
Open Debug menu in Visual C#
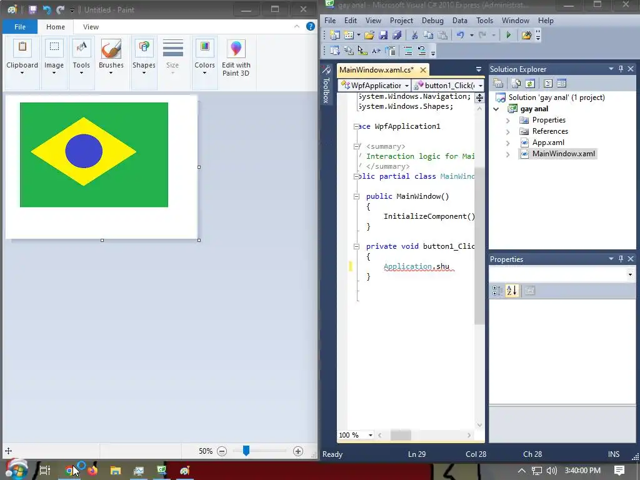(x=432, y=21)
